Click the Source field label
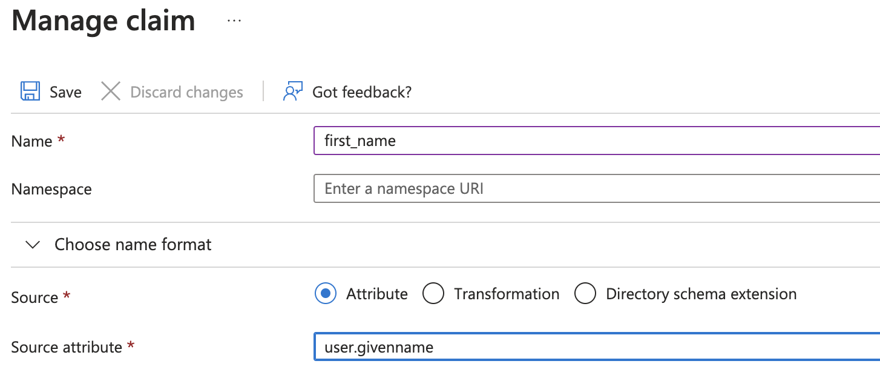The image size is (880, 378). pos(34,297)
